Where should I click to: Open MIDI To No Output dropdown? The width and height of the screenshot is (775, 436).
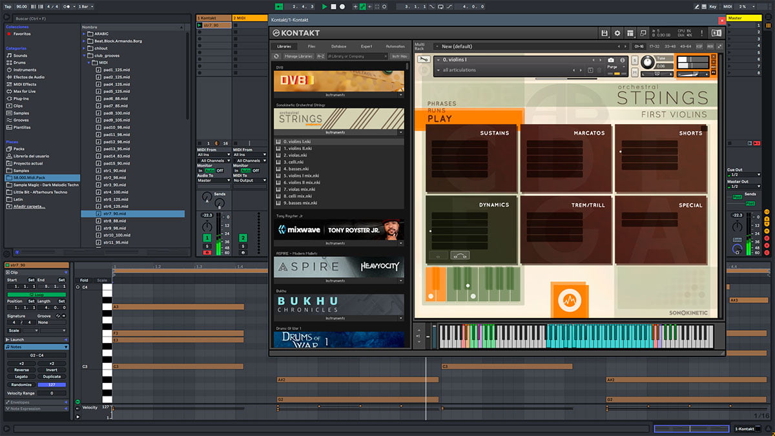[x=250, y=180]
